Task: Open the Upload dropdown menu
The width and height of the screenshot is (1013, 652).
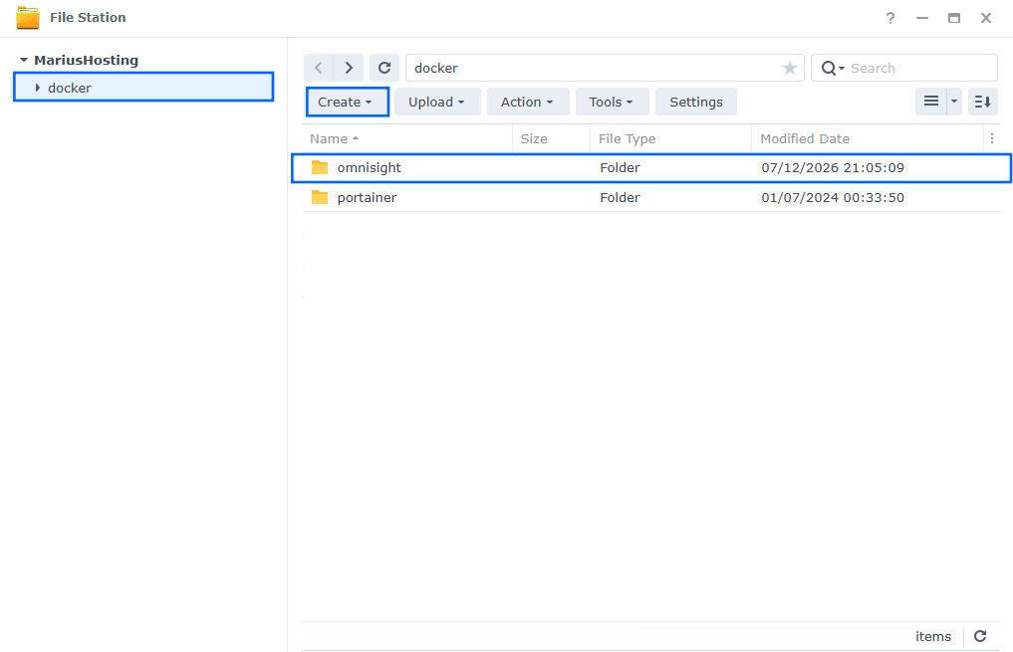Action: (x=437, y=102)
